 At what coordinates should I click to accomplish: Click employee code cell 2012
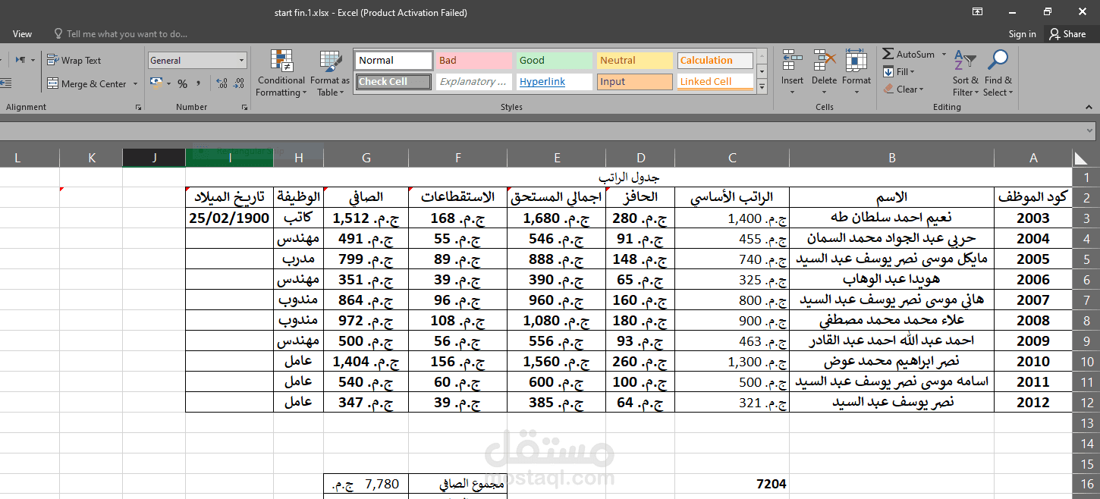(x=1033, y=403)
